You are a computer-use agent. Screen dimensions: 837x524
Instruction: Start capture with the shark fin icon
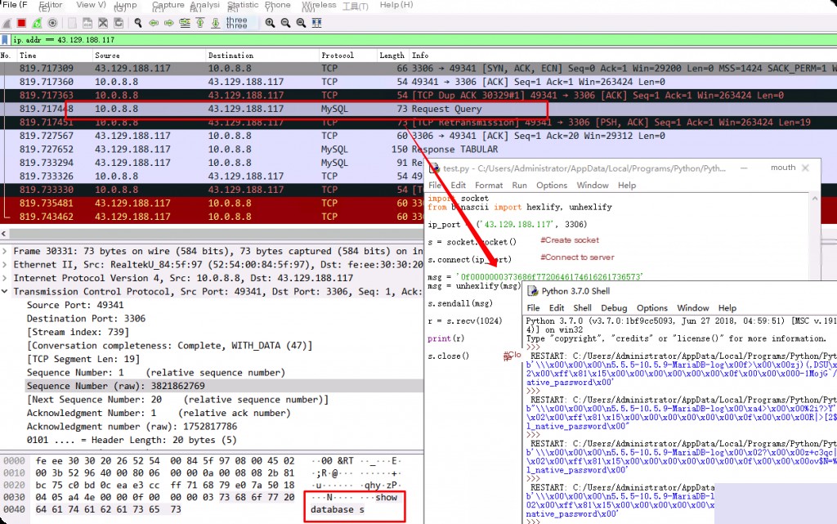[x=7, y=23]
